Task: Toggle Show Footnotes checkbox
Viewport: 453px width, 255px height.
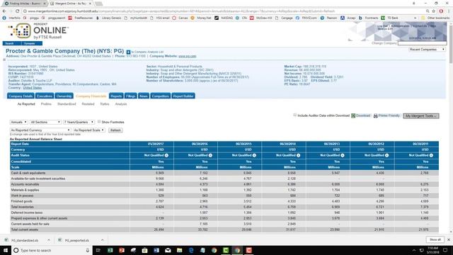Action: (x=99, y=122)
